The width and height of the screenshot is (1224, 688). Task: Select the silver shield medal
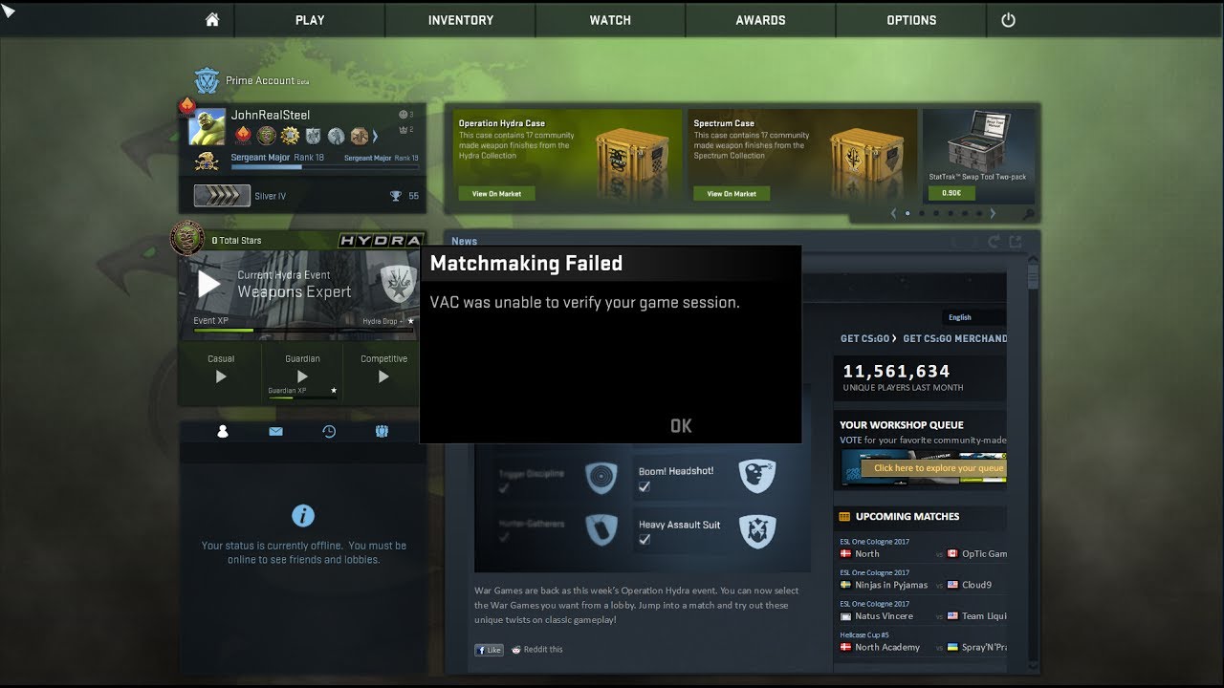[313, 136]
